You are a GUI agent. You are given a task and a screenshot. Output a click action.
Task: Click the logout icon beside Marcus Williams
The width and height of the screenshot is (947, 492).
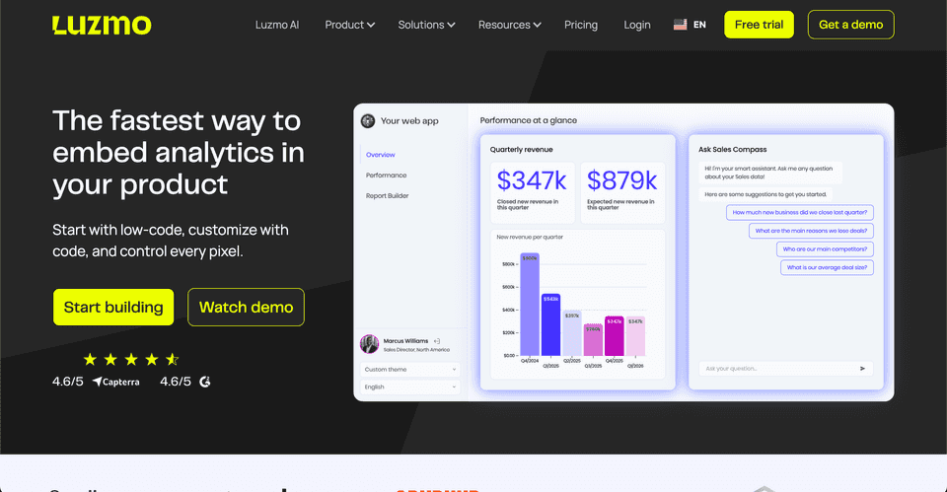click(x=437, y=341)
